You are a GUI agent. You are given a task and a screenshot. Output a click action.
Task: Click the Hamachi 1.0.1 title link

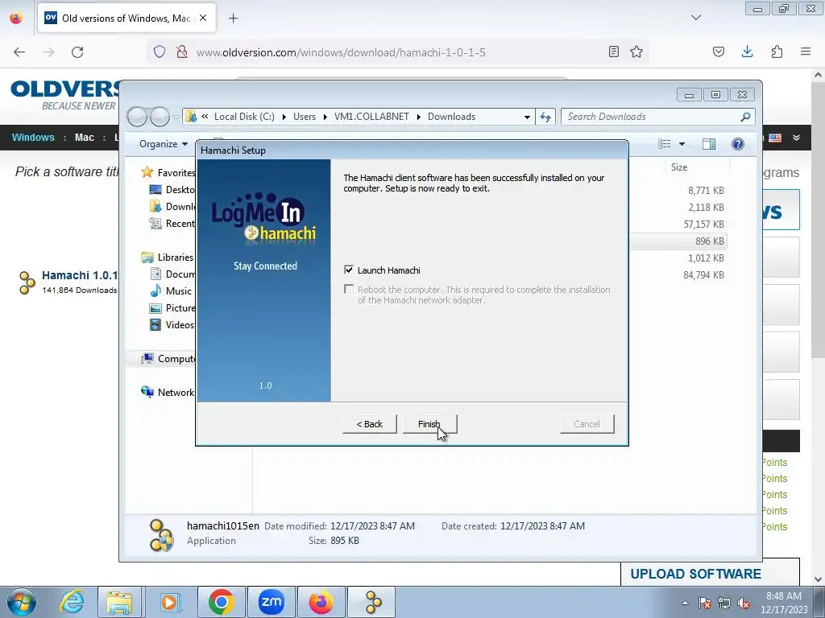(80, 275)
